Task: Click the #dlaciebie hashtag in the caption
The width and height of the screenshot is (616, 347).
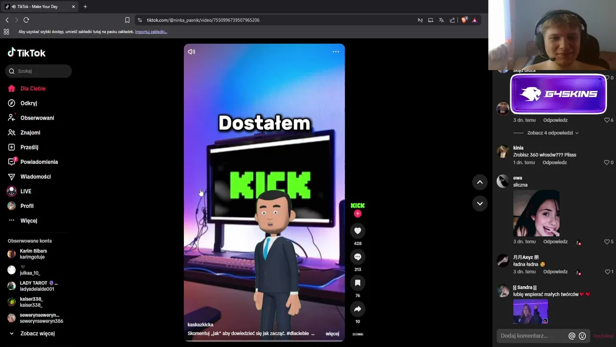Action: coord(298,334)
